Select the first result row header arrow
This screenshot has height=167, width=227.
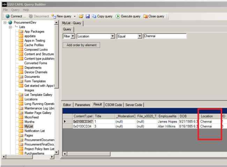(67, 122)
